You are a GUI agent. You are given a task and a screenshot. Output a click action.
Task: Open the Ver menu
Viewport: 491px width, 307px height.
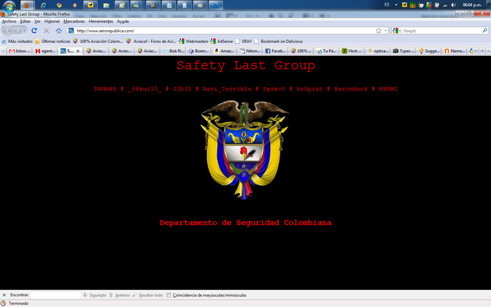coord(37,21)
